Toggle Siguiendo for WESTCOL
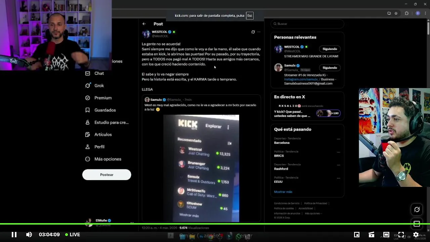The width and height of the screenshot is (430, 242). coord(330,49)
